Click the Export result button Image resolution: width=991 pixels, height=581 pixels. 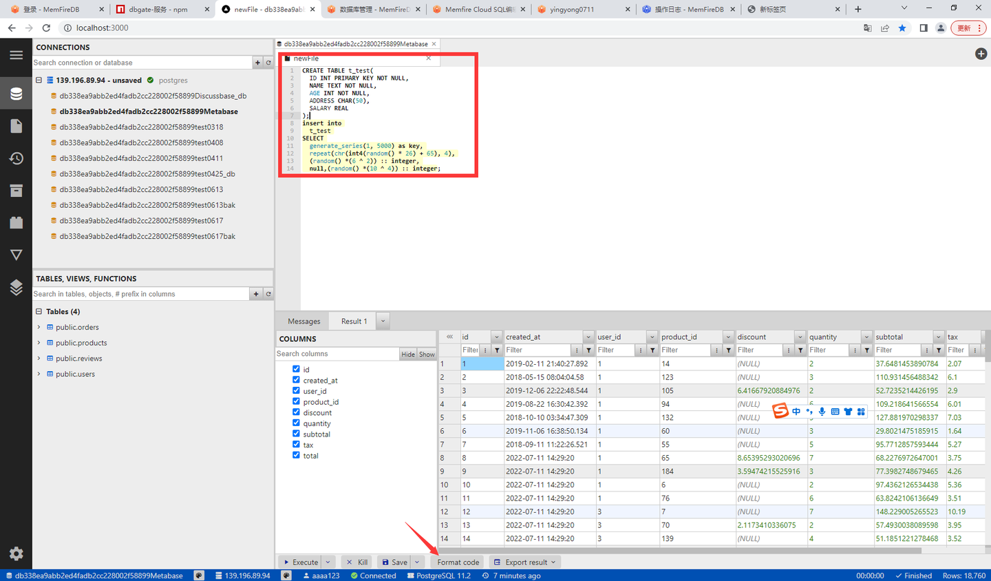tap(524, 562)
